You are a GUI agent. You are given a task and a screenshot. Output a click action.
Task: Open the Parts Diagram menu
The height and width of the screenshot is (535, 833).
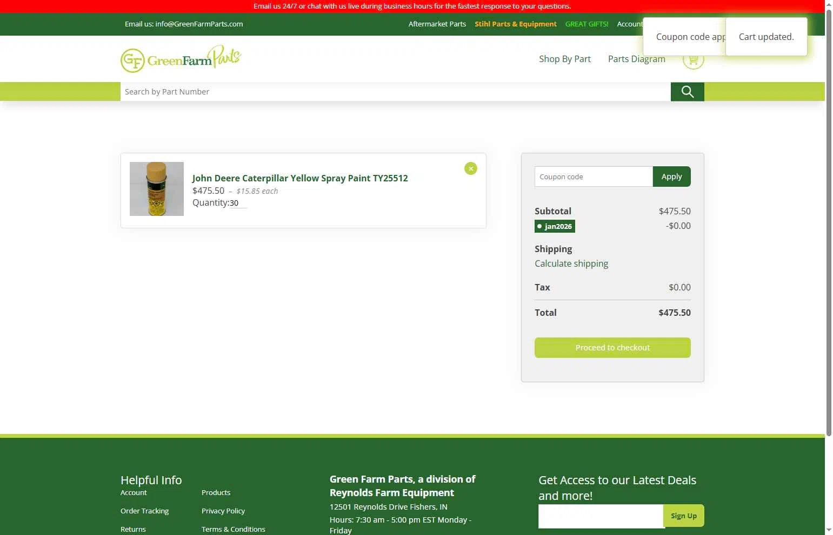tap(636, 59)
